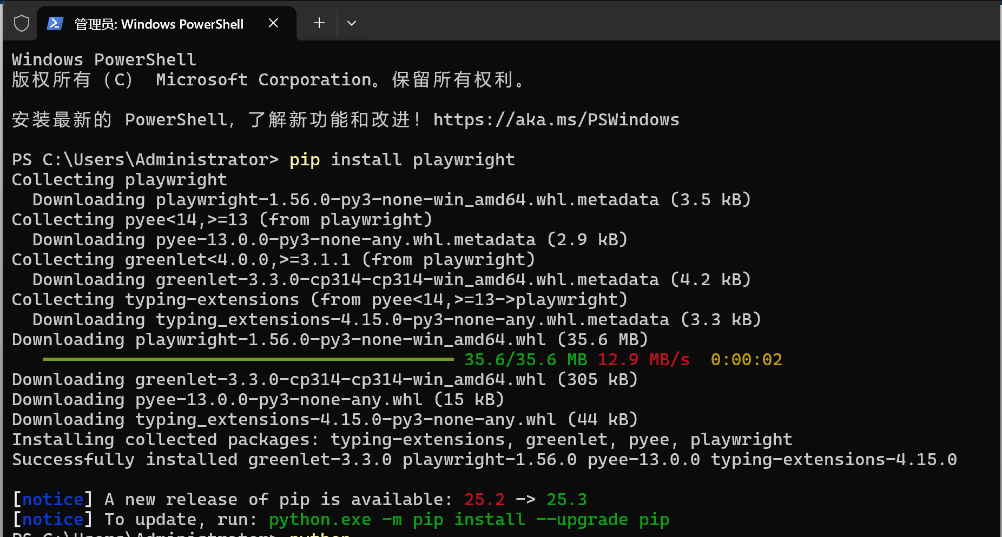Screen dimensions: 1002x537
Task: Click the '版权所有 (C) Microsoft Corporation' line
Action: (268, 80)
